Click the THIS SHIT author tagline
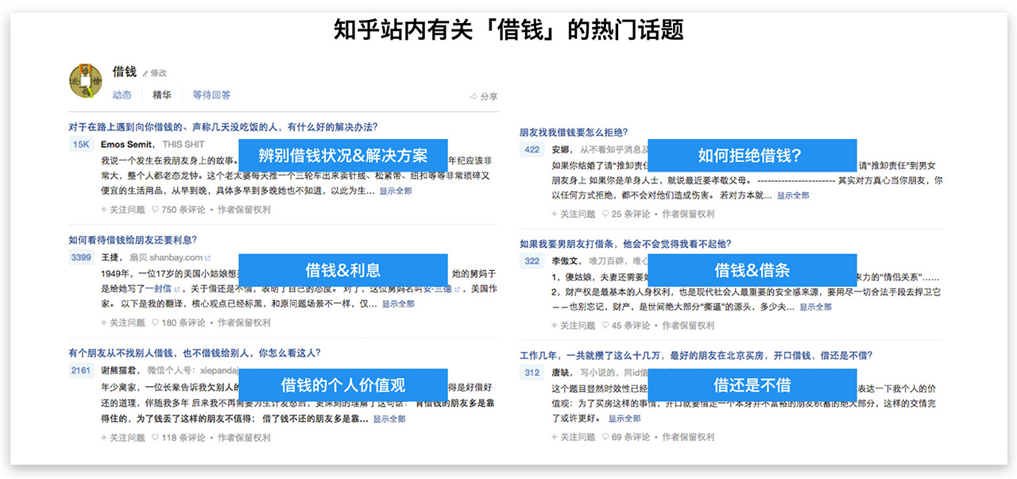The height and width of the screenshot is (479, 1017). (184, 145)
